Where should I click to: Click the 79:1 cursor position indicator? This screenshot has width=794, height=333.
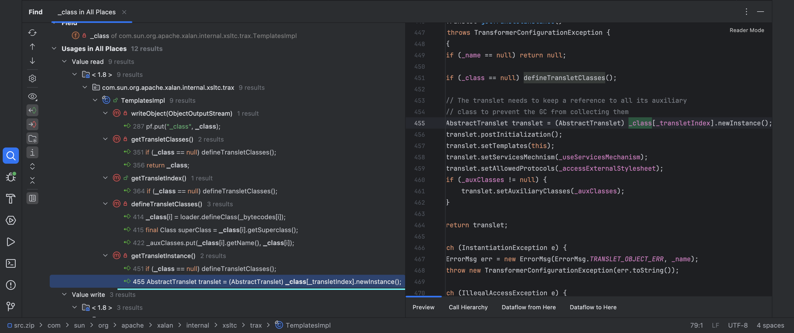click(696, 325)
